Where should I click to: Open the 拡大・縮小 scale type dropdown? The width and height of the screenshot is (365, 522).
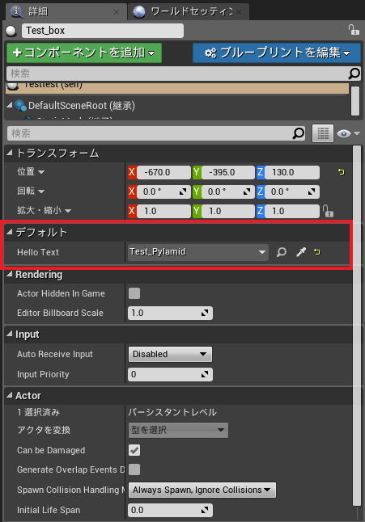(x=68, y=211)
